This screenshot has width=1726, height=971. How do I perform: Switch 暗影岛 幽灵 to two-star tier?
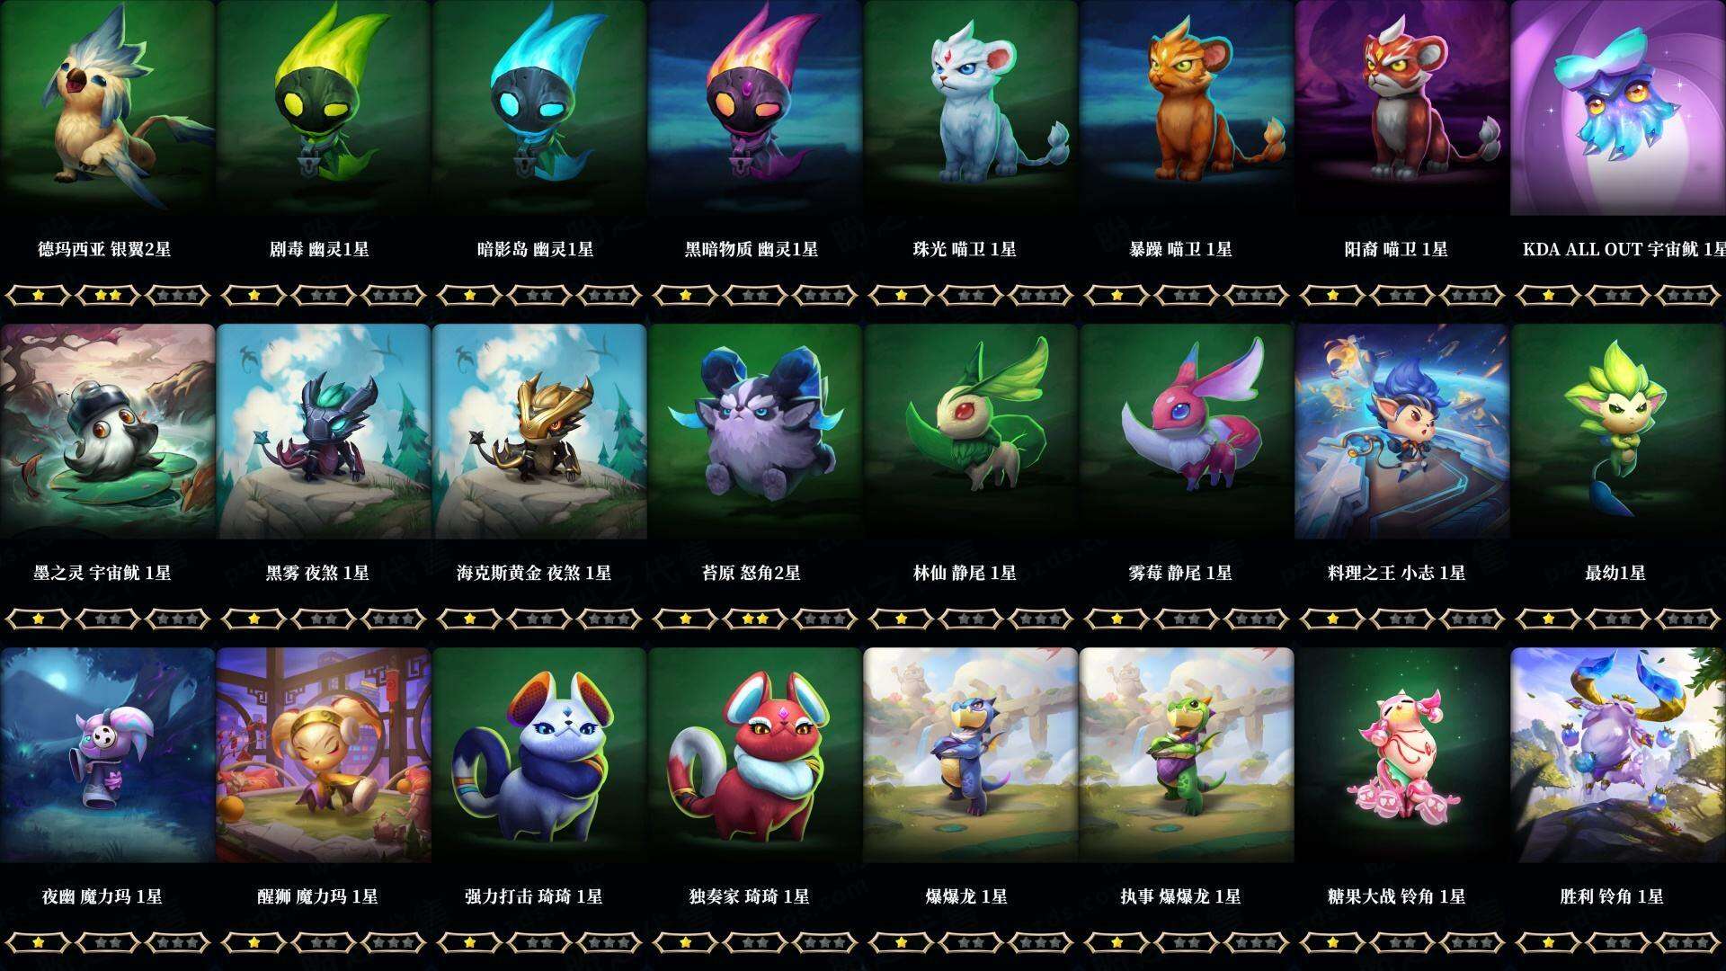tap(539, 295)
